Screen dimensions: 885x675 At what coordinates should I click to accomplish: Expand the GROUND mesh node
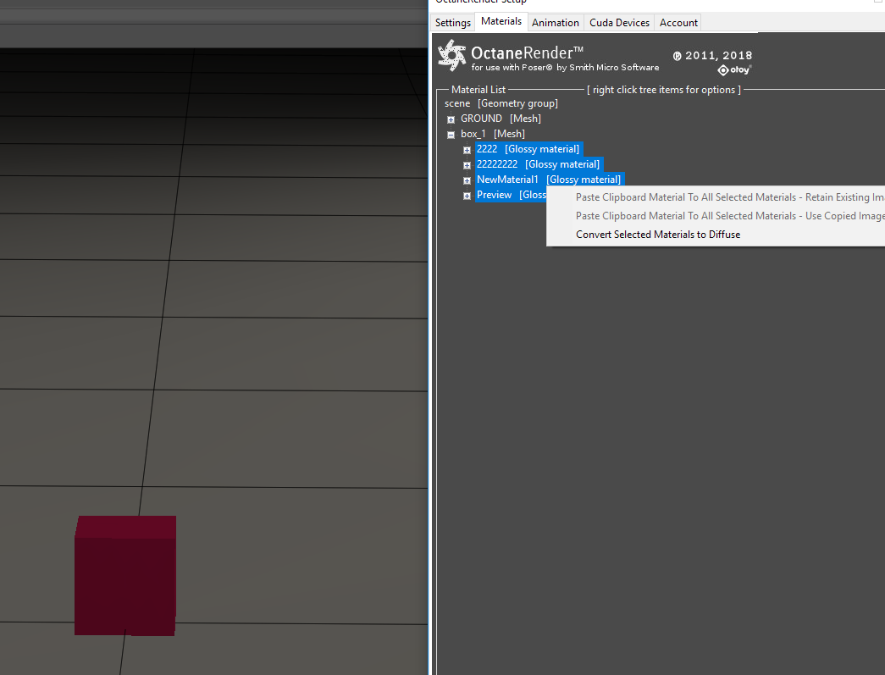pos(451,119)
